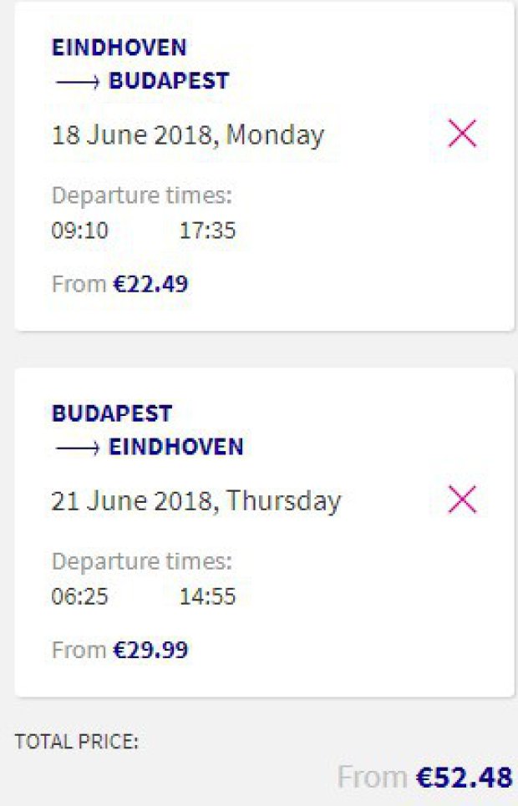The height and width of the screenshot is (806, 518).
Task: Click the EINDHOVEN destination in second card
Action: tap(176, 447)
